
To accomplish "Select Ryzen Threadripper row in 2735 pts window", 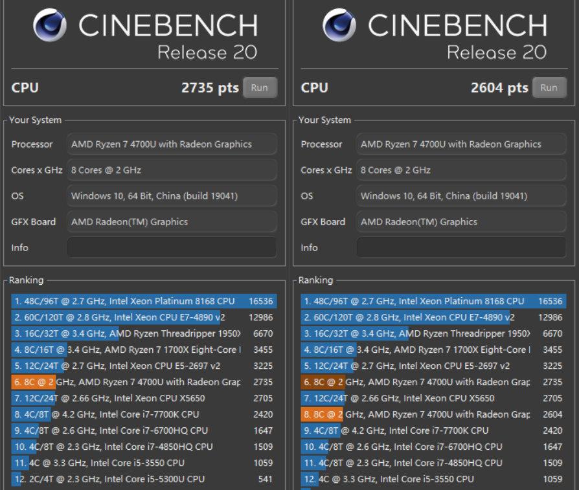I will pyautogui.click(x=144, y=333).
